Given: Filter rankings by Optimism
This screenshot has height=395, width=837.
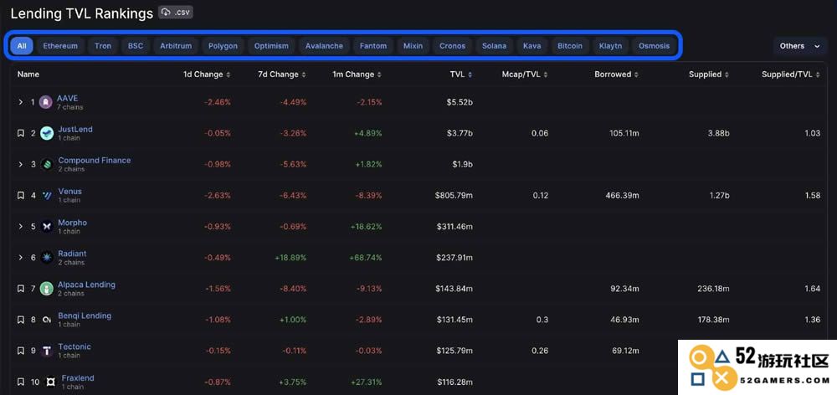Looking at the screenshot, I should (x=271, y=46).
